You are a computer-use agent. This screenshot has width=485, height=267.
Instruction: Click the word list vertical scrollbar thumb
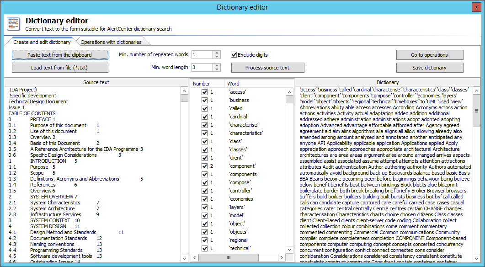(x=289, y=99)
